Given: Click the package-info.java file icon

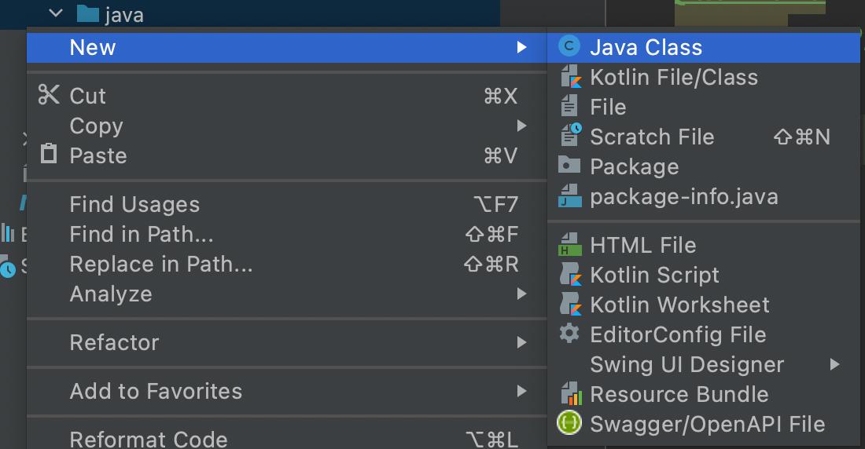Looking at the screenshot, I should click(570, 195).
